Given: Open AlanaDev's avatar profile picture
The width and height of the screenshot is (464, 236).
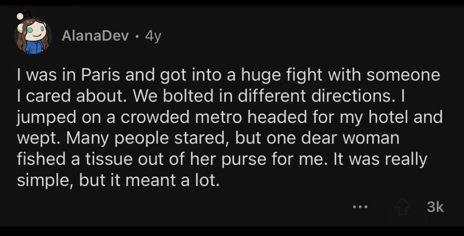Looking at the screenshot, I should tap(32, 37).
